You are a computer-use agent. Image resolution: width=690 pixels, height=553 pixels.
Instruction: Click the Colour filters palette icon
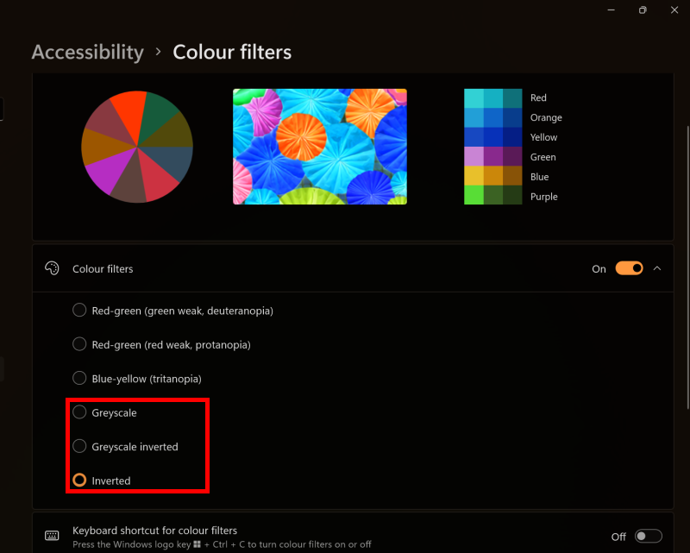pyautogui.click(x=52, y=268)
